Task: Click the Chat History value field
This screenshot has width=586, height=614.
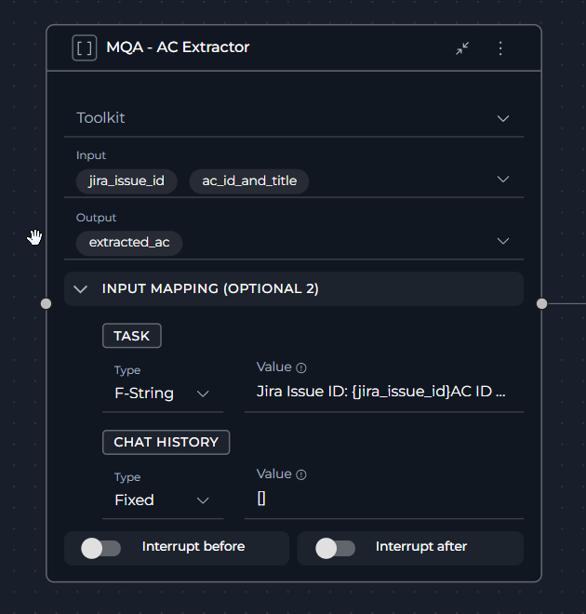Action: coord(381,500)
